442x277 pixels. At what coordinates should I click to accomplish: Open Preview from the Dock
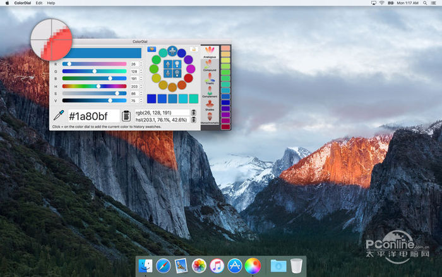pyautogui.click(x=181, y=266)
